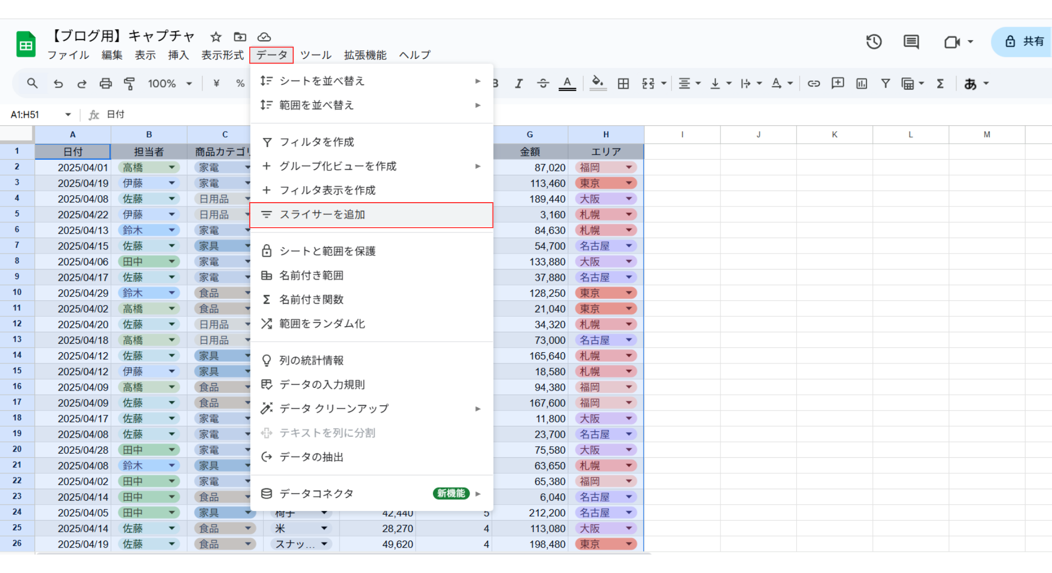Insert a link
The height and width of the screenshot is (573, 1052).
(x=813, y=83)
